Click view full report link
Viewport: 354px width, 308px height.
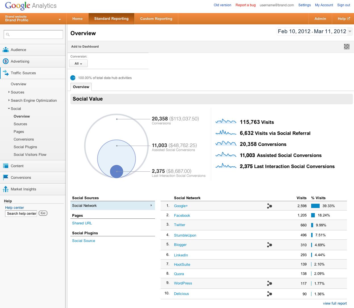click(x=335, y=303)
